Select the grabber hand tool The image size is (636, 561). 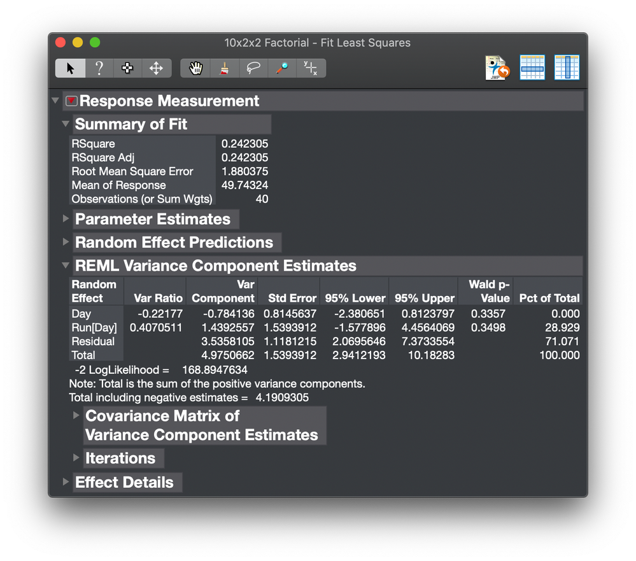pos(195,68)
